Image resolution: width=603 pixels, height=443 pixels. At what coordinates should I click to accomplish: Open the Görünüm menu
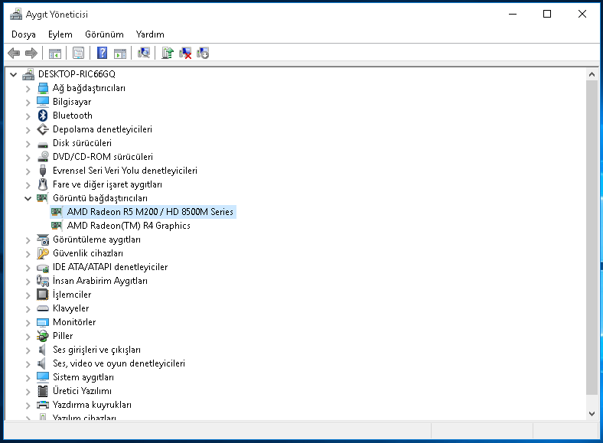(104, 34)
